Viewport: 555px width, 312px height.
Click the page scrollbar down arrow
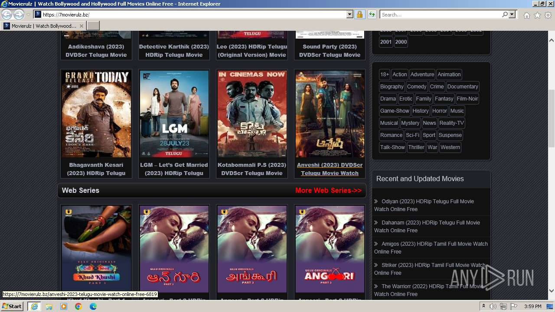point(551,291)
